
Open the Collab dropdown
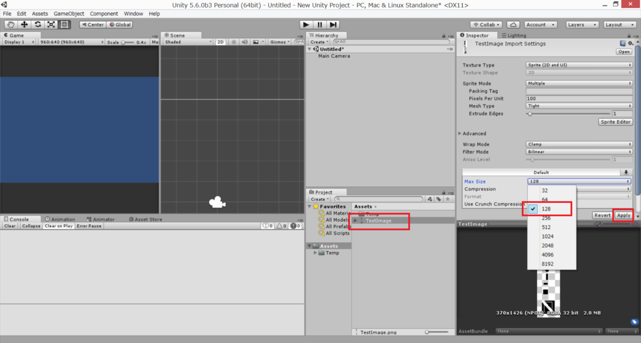pyautogui.click(x=486, y=24)
